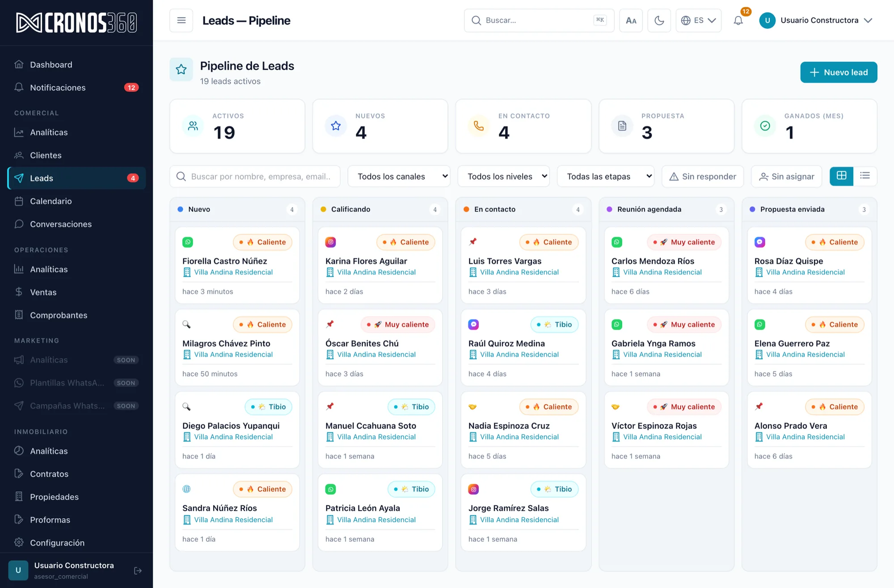Open Dashboard in the sidebar

coord(76,64)
